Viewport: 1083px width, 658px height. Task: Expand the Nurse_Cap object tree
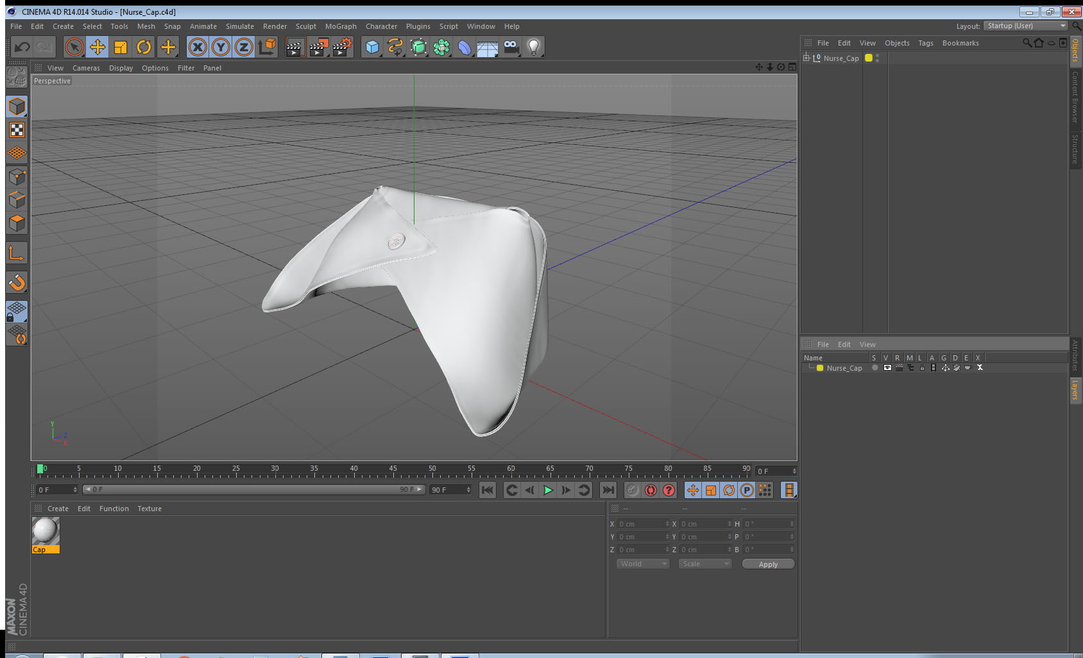pyautogui.click(x=806, y=58)
